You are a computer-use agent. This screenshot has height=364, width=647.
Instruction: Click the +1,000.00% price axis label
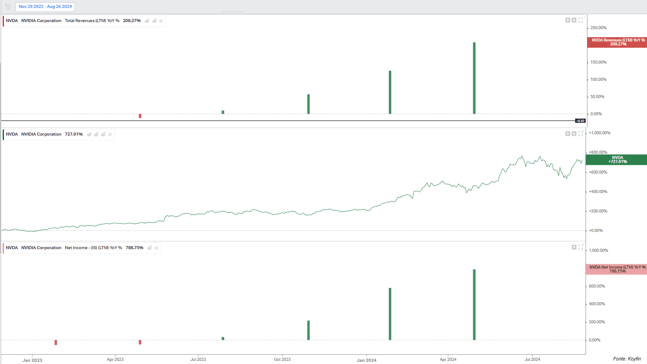600,133
